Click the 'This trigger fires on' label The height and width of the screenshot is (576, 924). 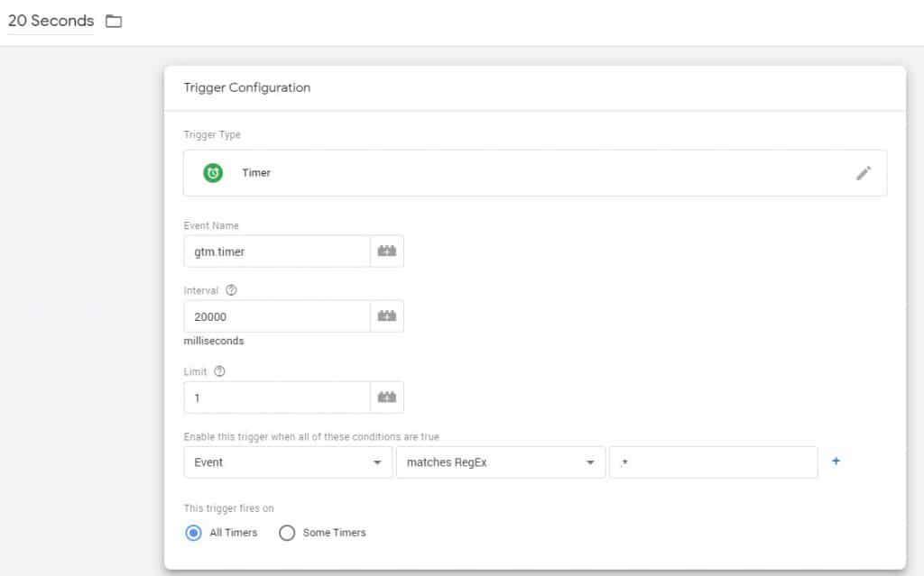point(228,508)
